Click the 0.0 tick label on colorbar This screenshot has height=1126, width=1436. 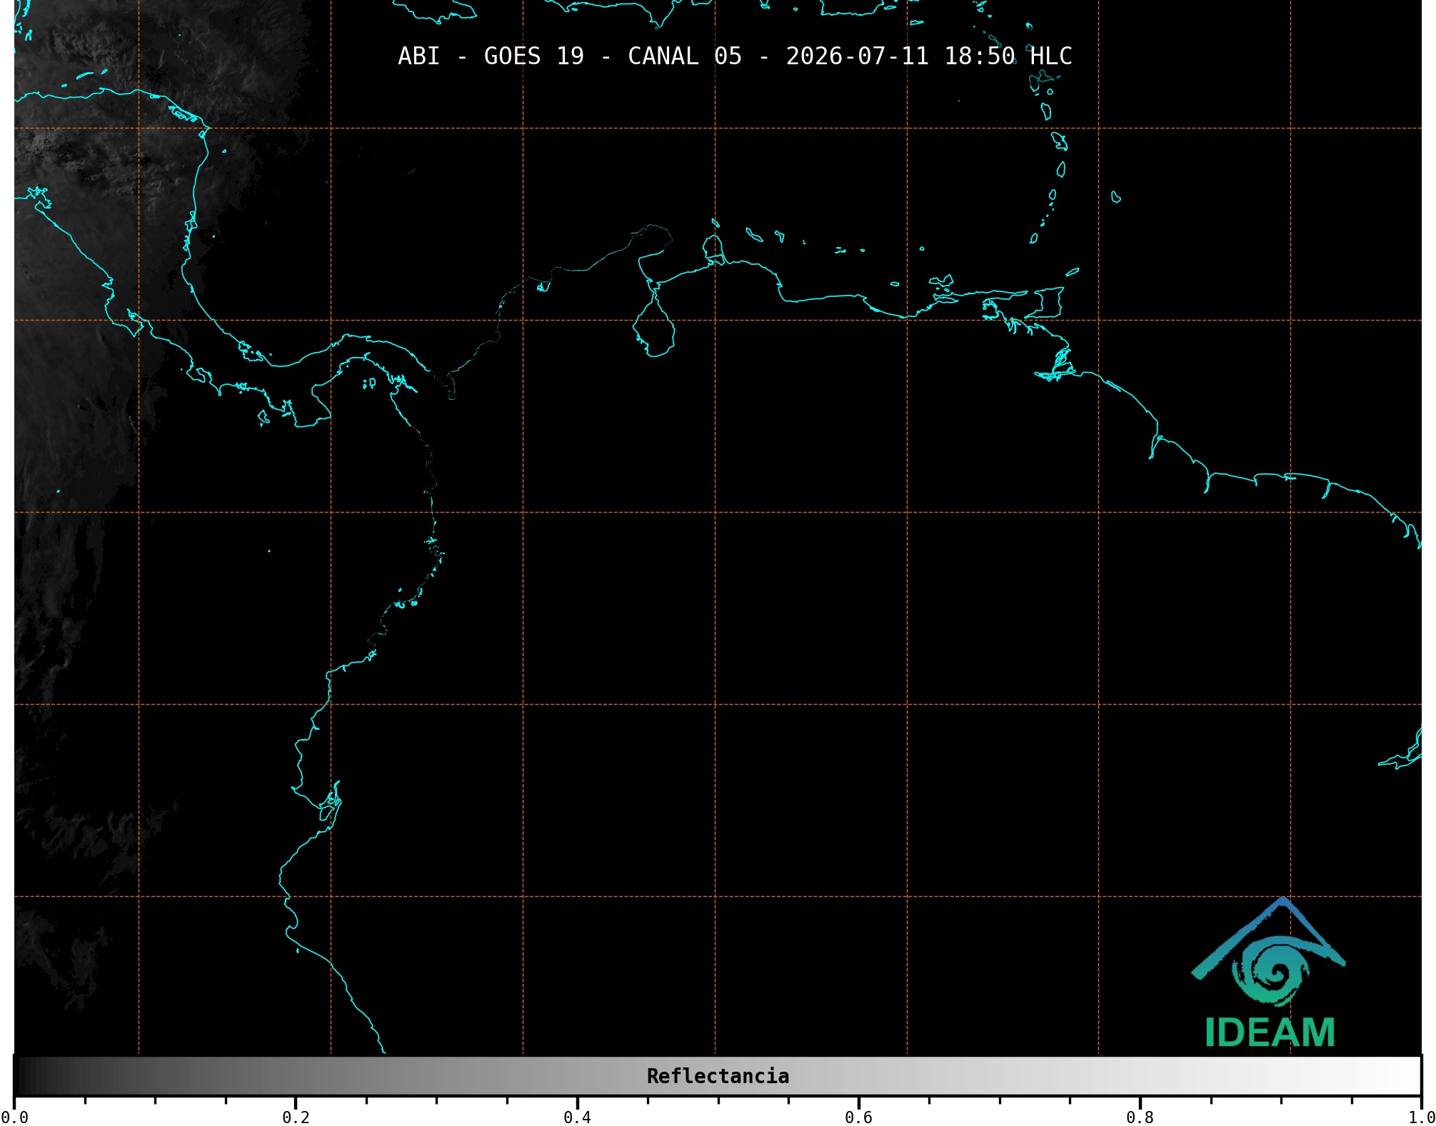tap(14, 1117)
